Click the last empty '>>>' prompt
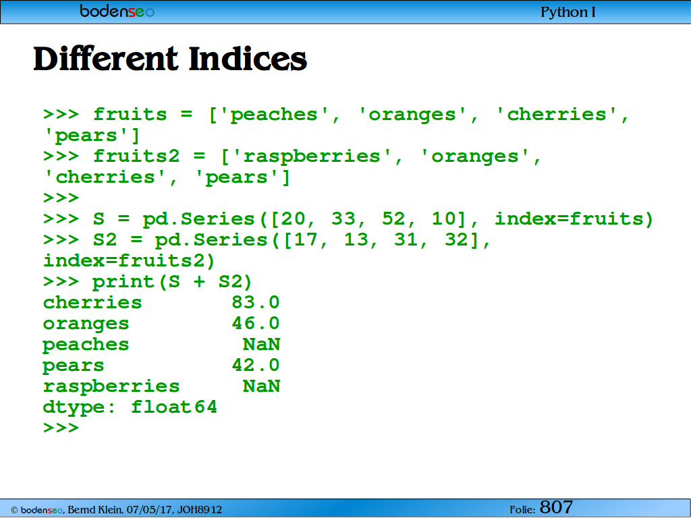The image size is (691, 518). click(x=61, y=428)
